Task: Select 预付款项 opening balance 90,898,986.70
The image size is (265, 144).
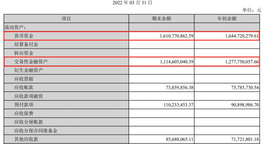Action: (245, 105)
